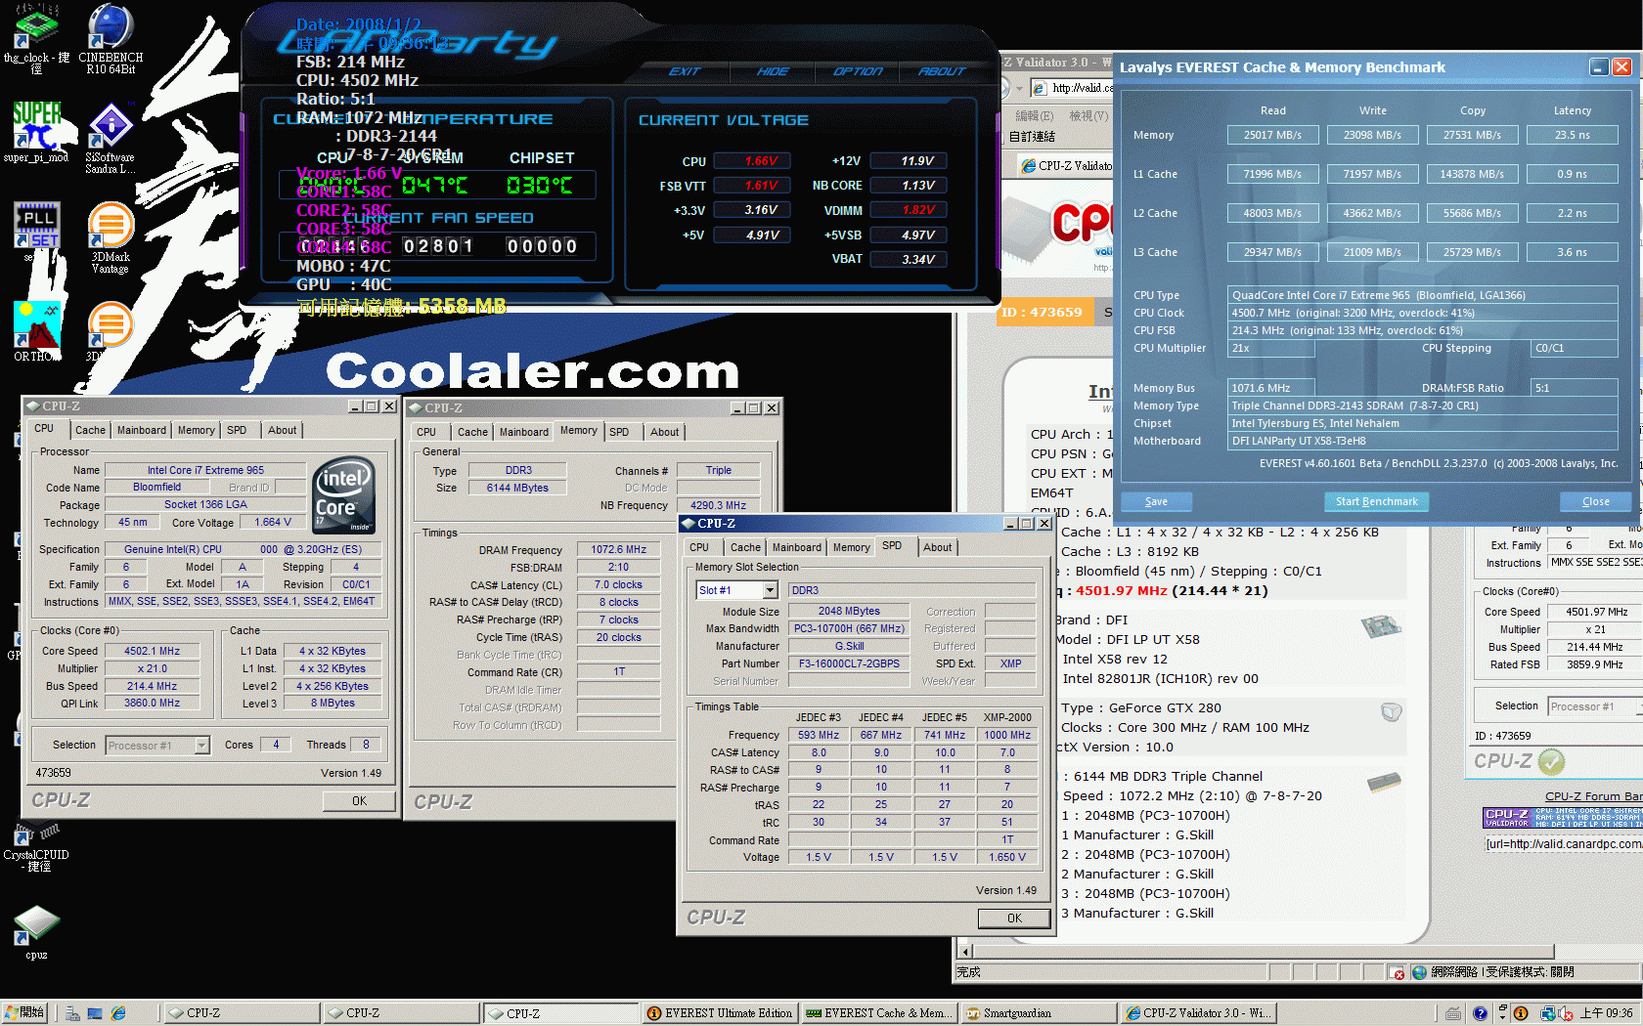Open the CPU-Z Forum Banner link
1643x1026 pixels.
1594,796
